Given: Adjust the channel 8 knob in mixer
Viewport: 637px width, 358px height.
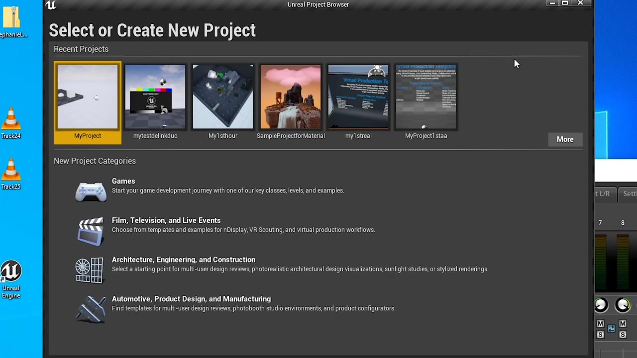Looking at the screenshot, I should tap(623, 305).
